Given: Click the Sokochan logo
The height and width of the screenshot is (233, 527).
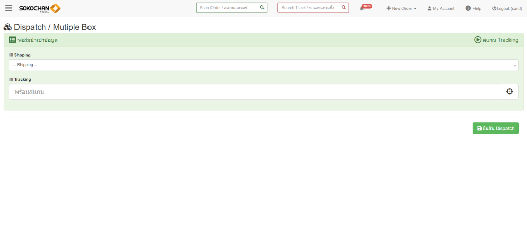Looking at the screenshot, I should 40,8.
